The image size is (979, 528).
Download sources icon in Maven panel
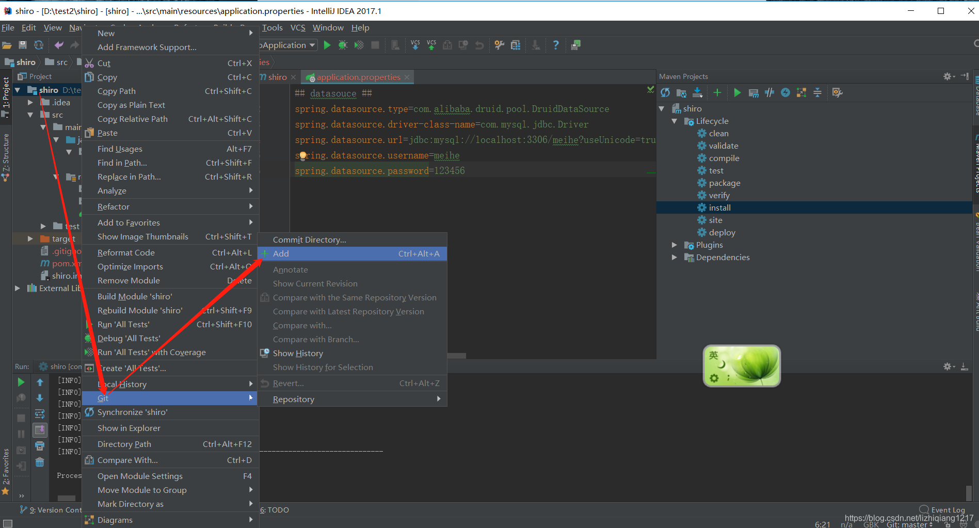[x=697, y=92]
